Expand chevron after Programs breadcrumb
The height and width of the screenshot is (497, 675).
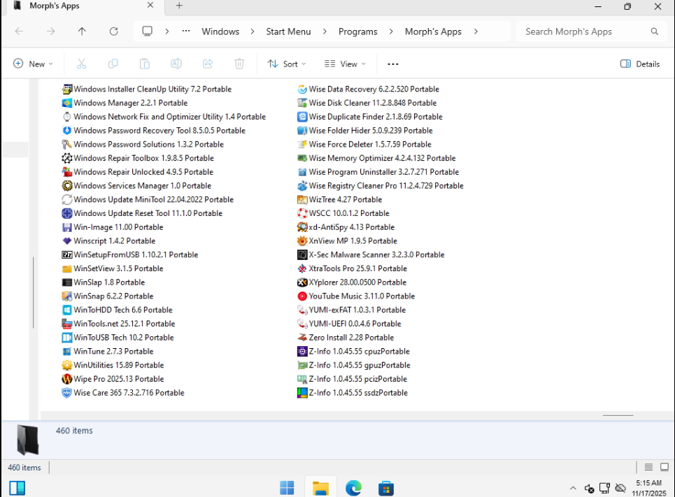coord(391,31)
